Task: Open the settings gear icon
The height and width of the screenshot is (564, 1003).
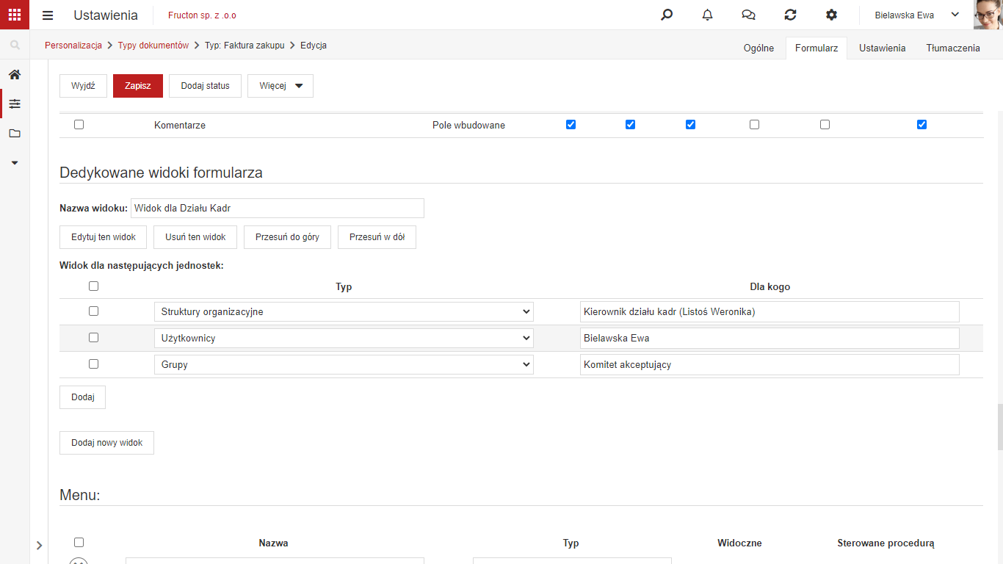Action: [x=831, y=15]
